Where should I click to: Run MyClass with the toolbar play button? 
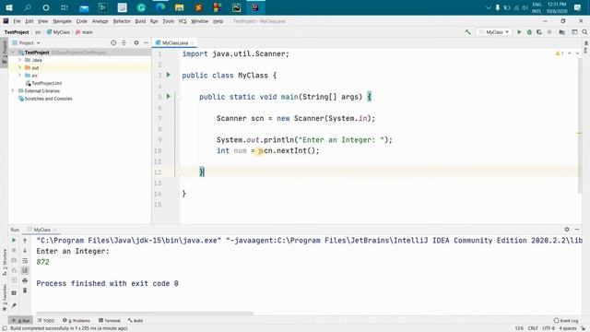519,32
